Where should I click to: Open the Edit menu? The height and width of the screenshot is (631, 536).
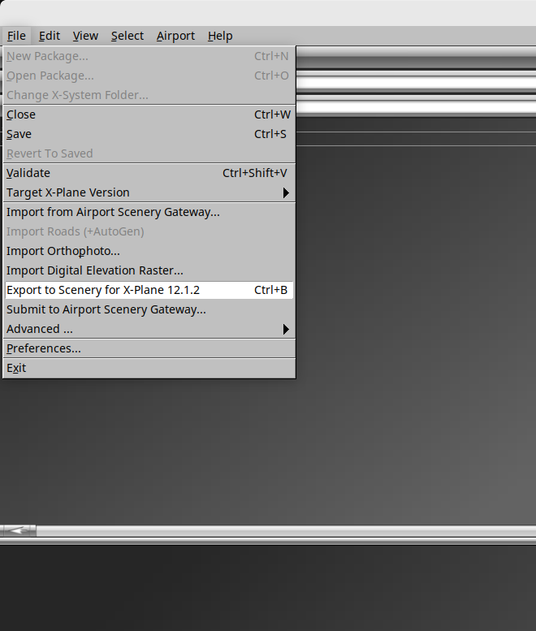tap(49, 36)
